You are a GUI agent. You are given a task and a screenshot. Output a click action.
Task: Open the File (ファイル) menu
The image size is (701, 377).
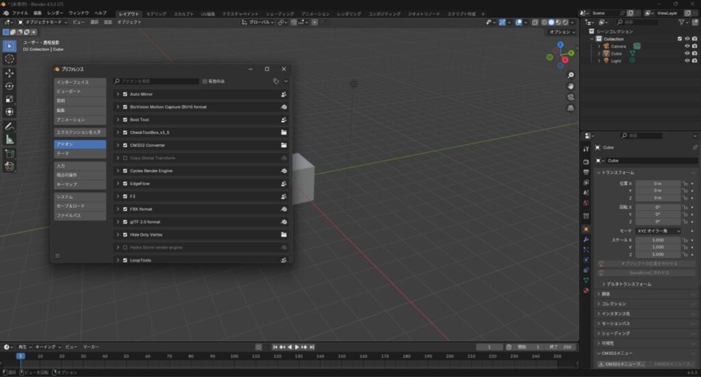[20, 14]
